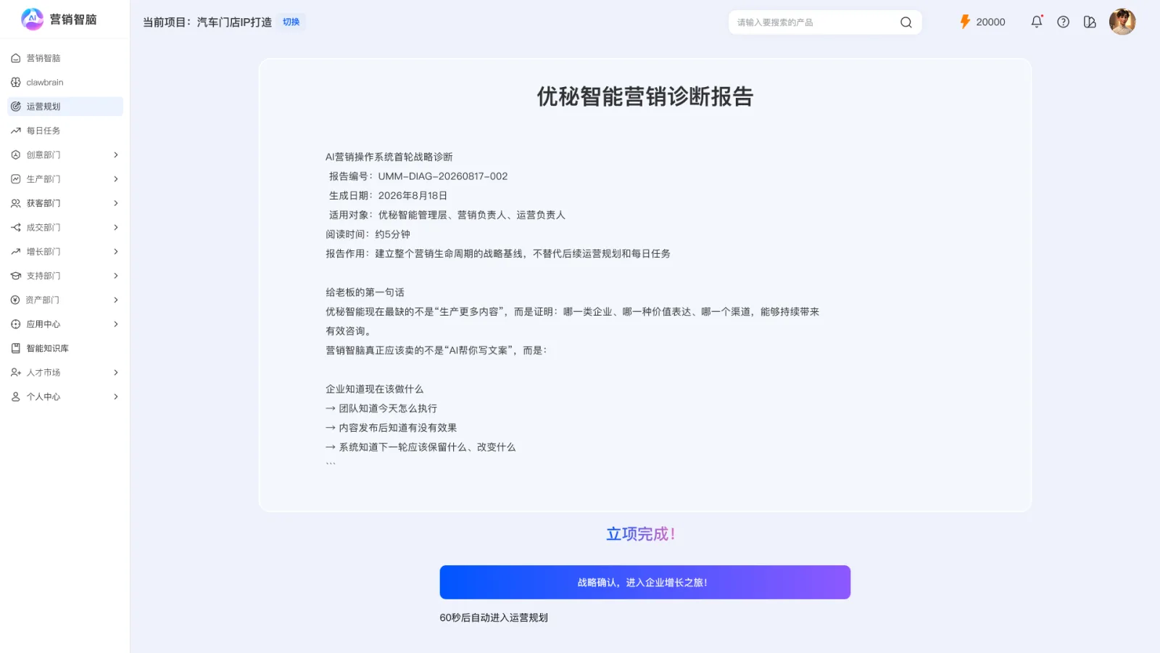1160x653 pixels.
Task: Expand the 应用中心 chevron
Action: click(116, 324)
